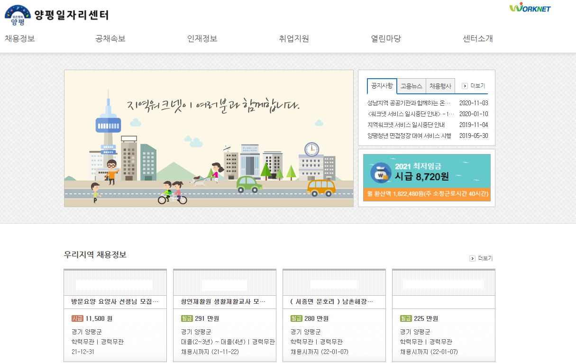Open the 취업지원 menu

click(x=293, y=38)
